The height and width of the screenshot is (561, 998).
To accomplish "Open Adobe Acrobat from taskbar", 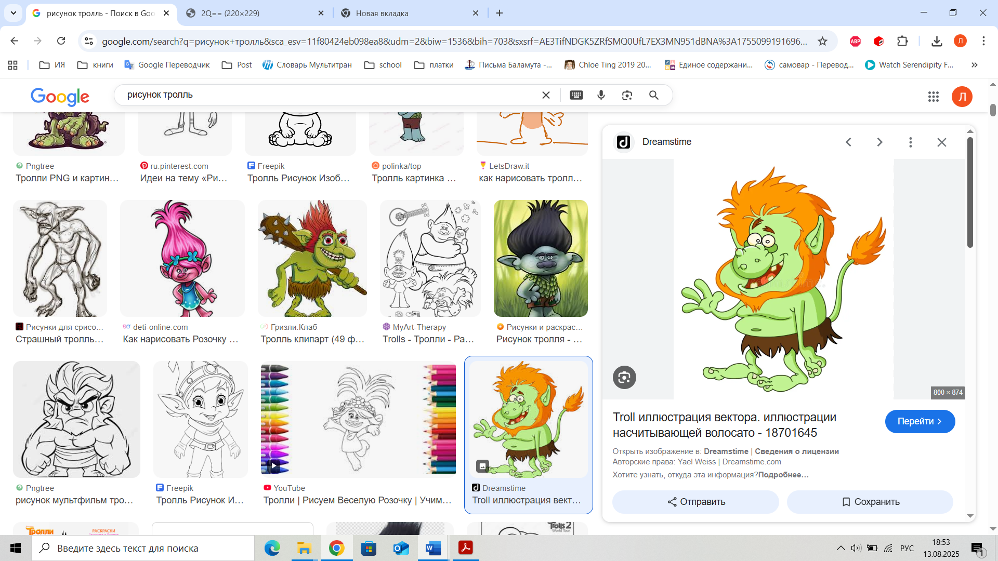I will point(465,548).
